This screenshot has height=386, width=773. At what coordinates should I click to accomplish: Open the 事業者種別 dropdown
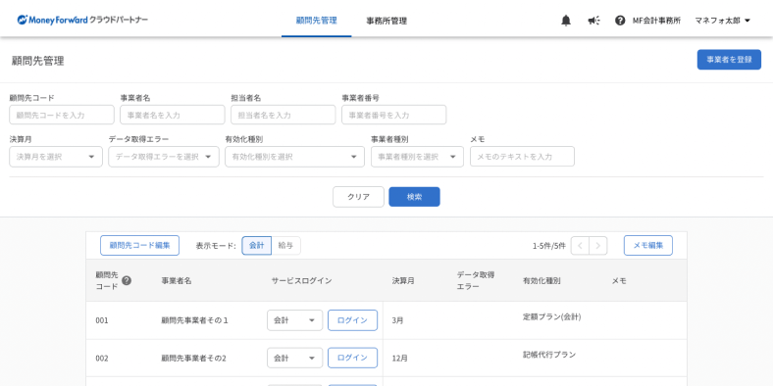(x=417, y=157)
